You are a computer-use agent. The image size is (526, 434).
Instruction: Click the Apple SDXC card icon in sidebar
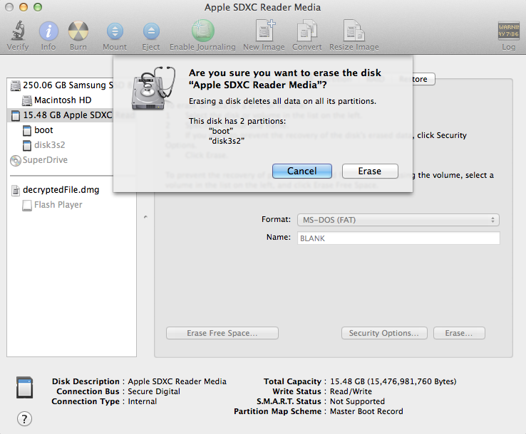tap(16, 115)
